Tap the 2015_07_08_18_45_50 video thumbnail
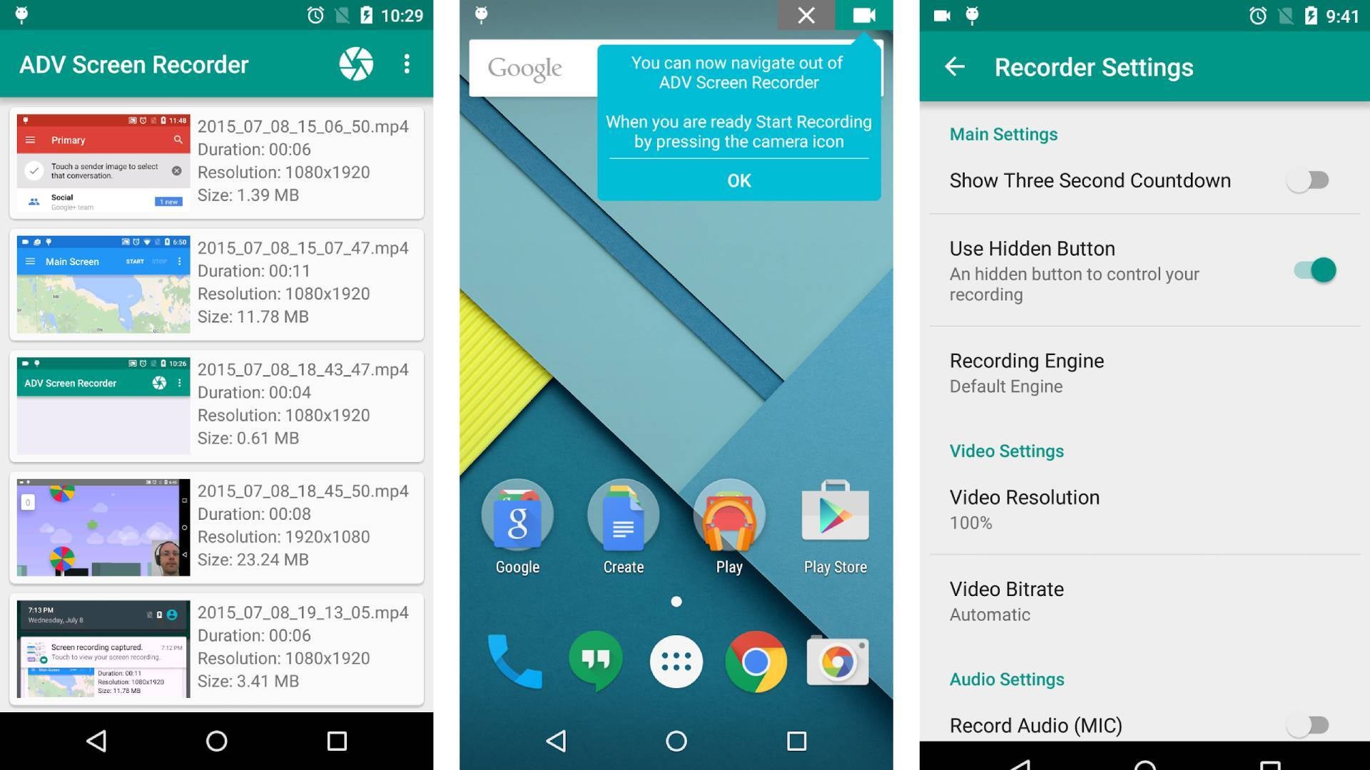 pyautogui.click(x=103, y=526)
